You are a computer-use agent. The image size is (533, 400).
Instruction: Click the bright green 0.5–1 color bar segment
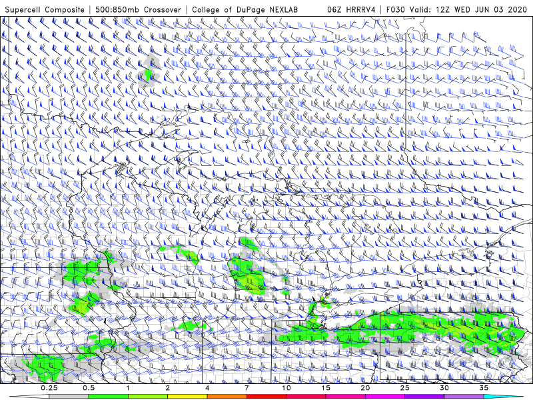108,397
